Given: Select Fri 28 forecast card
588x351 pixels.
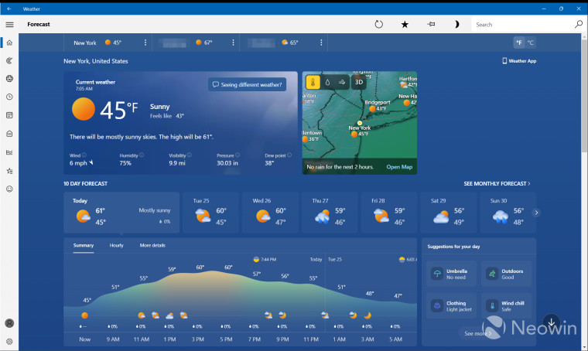Looking at the screenshot, I should (x=389, y=213).
